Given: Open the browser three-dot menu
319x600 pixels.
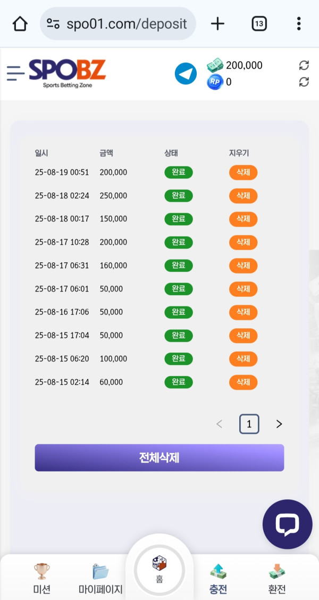Looking at the screenshot, I should [x=299, y=24].
